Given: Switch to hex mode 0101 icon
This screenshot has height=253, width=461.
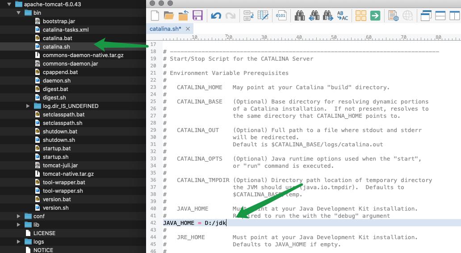Looking at the screenshot, I should pyautogui.click(x=281, y=15).
